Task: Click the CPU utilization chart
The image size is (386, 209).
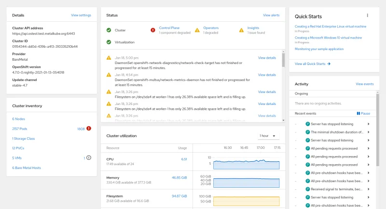Action: tap(246, 164)
